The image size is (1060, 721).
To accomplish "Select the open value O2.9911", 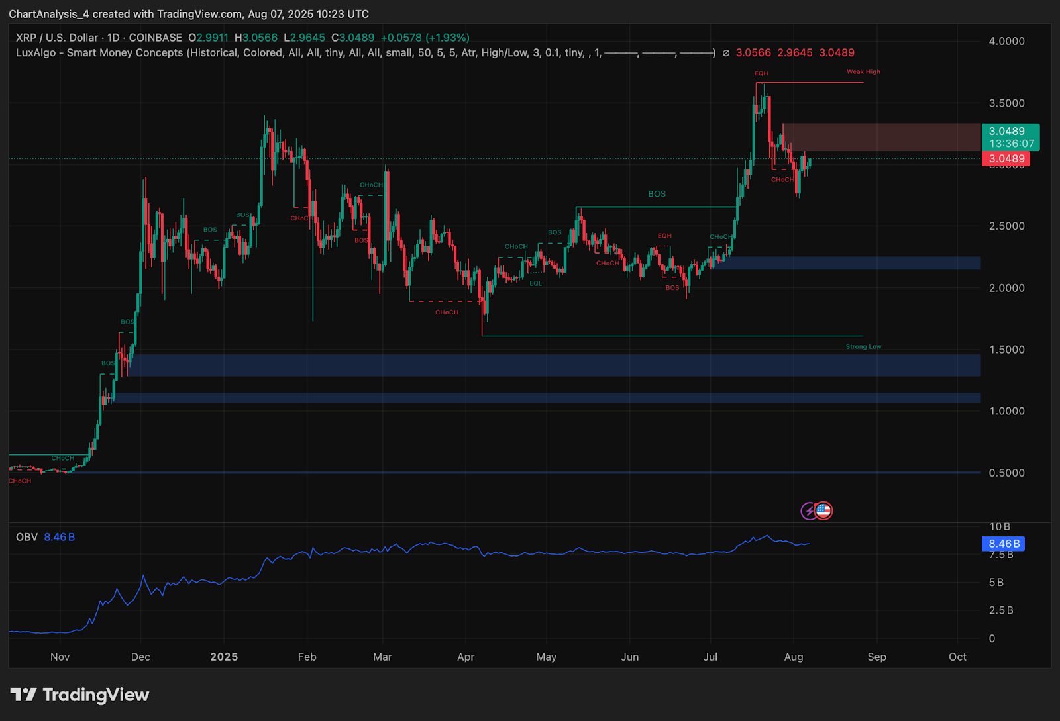I will coord(209,38).
